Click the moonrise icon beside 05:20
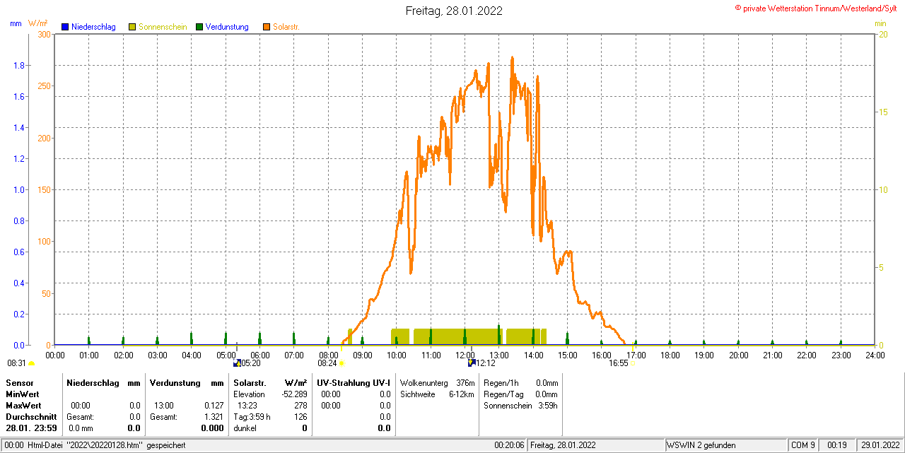Image resolution: width=905 pixels, height=453 pixels. 237,363
